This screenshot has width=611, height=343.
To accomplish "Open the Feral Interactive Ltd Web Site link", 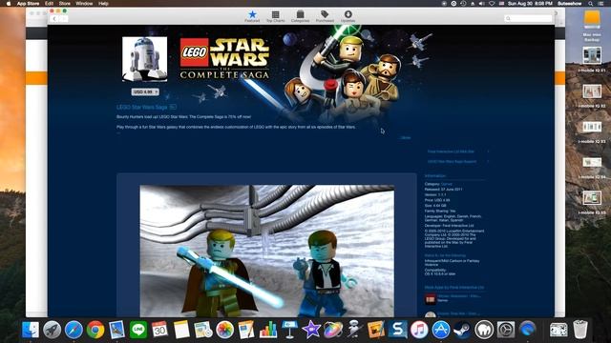I will [x=451, y=151].
